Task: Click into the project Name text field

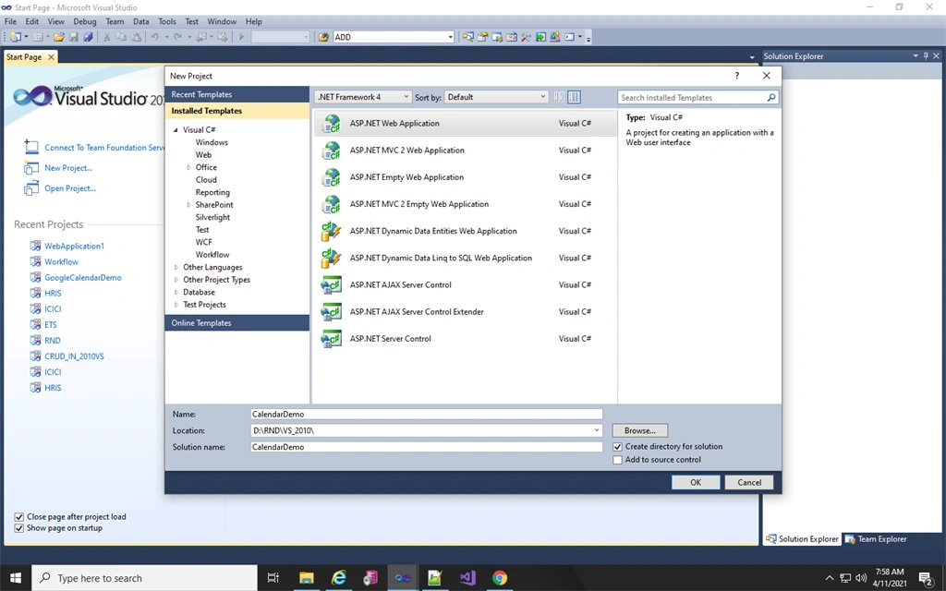Action: pyautogui.click(x=427, y=415)
